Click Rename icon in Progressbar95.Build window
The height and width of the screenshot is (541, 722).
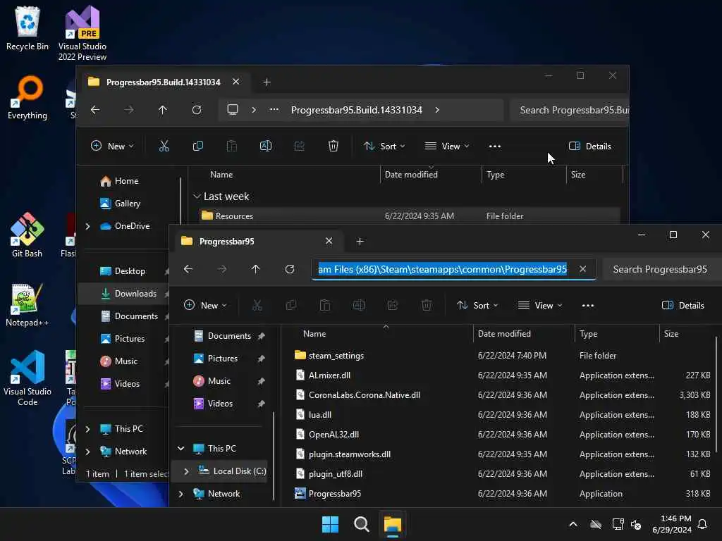tap(266, 147)
